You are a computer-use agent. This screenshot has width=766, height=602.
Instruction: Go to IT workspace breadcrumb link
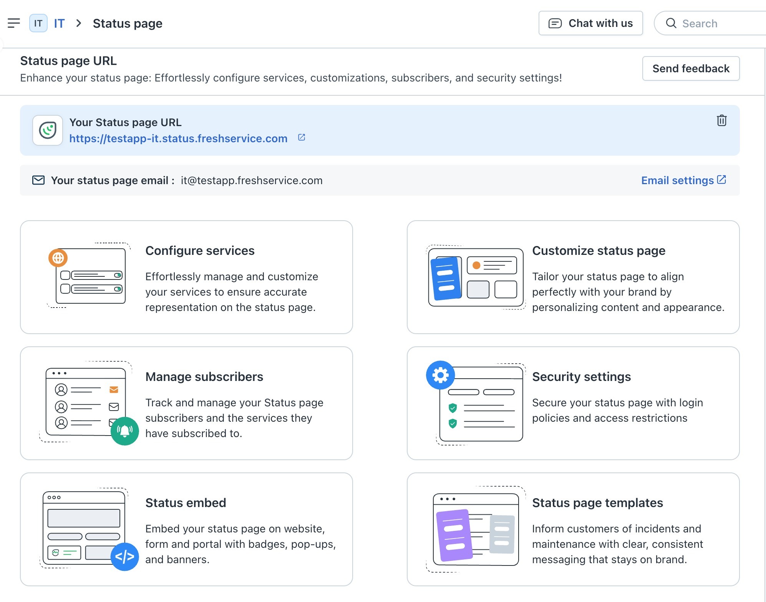click(x=59, y=23)
